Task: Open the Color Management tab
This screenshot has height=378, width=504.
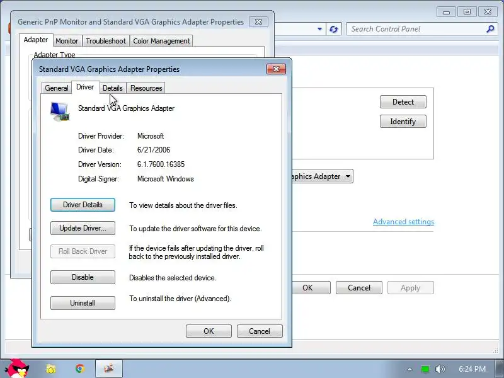Action: [x=161, y=41]
